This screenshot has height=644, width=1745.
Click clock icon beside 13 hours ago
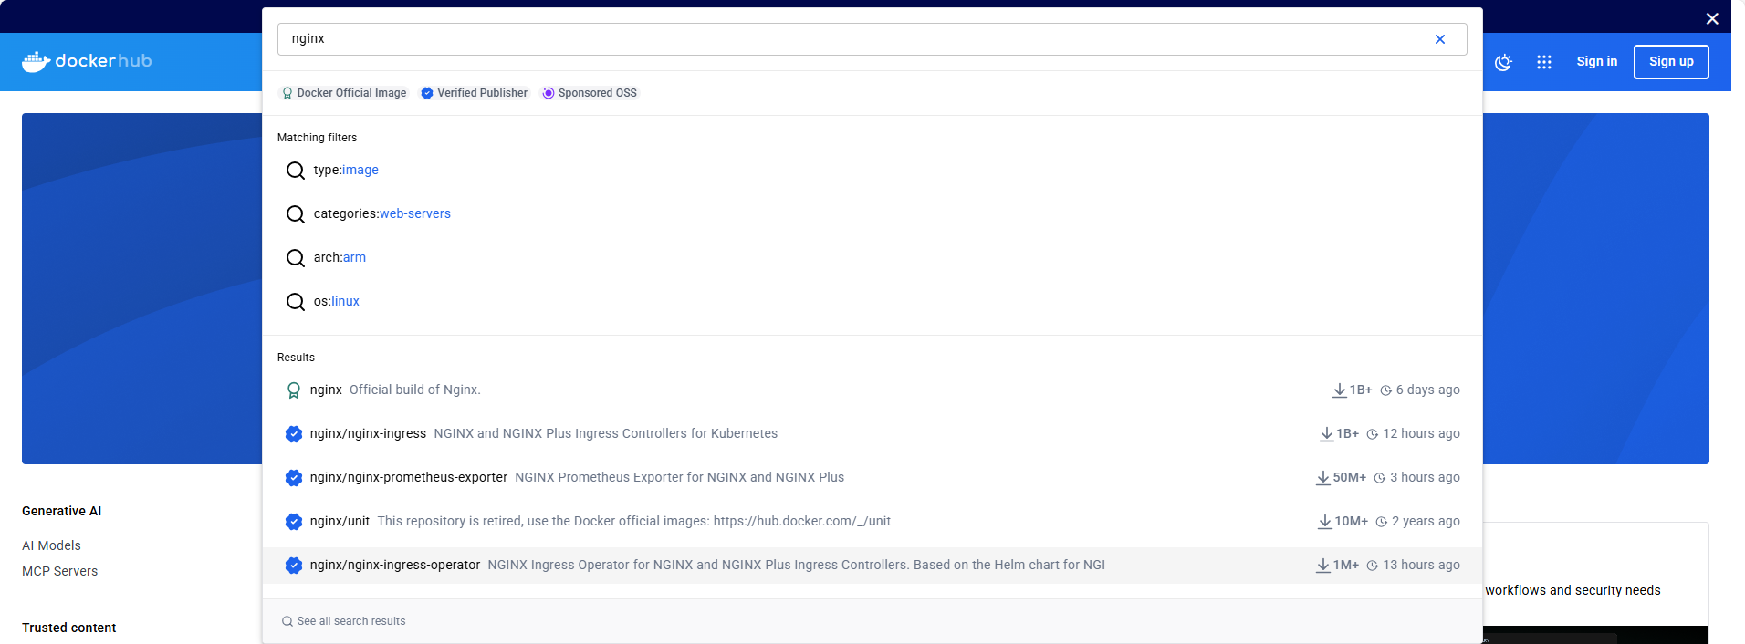click(1372, 566)
